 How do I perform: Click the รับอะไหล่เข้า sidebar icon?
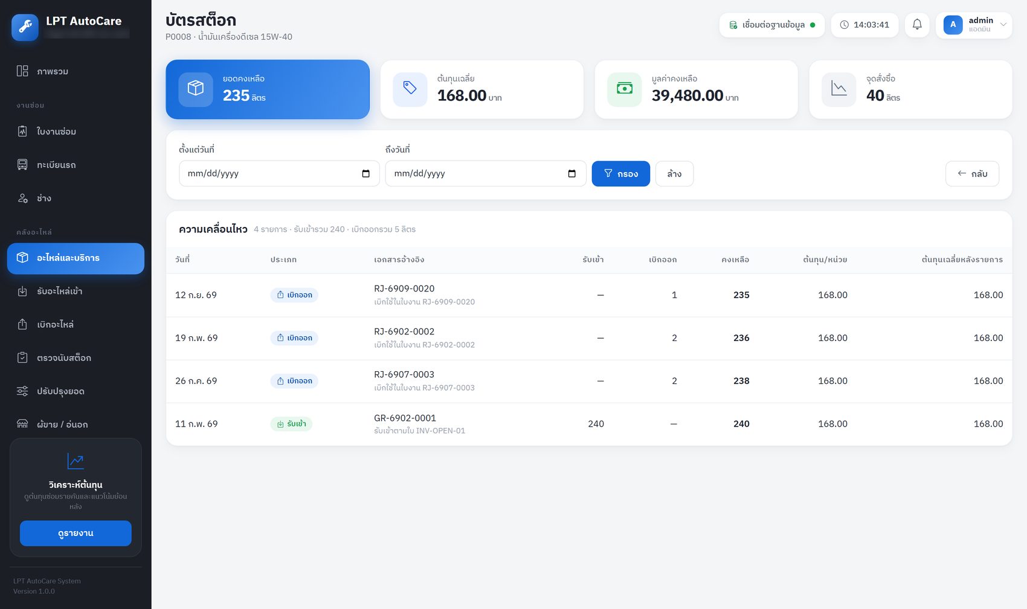point(22,291)
